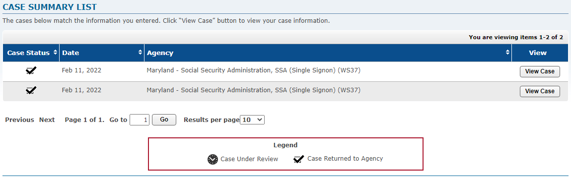The height and width of the screenshot is (179, 571).
Task: Click the Go button
Action: pos(164,119)
